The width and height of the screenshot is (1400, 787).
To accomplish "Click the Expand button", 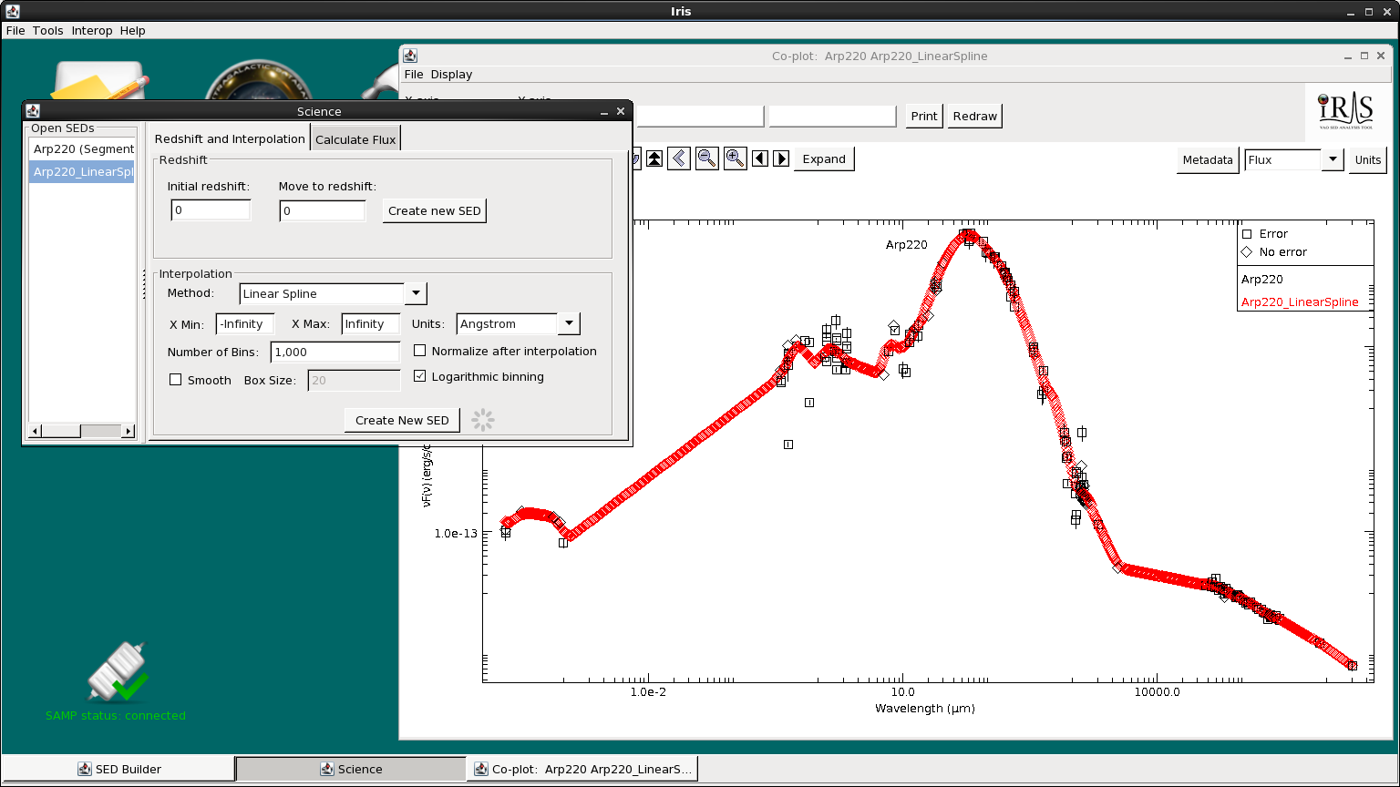I will pos(825,158).
